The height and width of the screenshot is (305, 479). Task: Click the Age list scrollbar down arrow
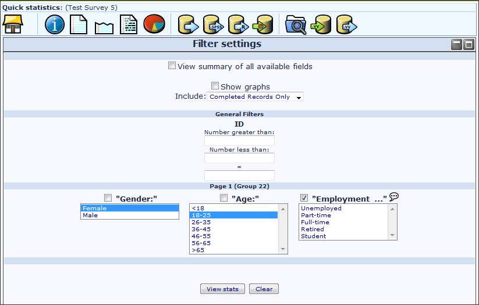click(x=283, y=250)
